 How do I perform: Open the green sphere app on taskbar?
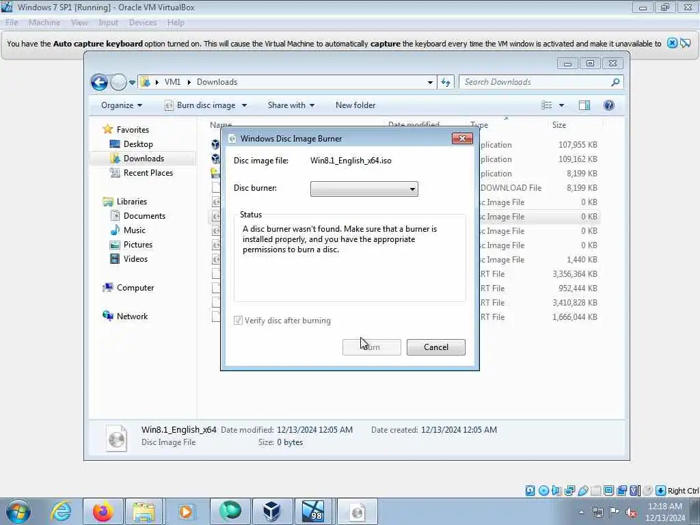coord(230,511)
